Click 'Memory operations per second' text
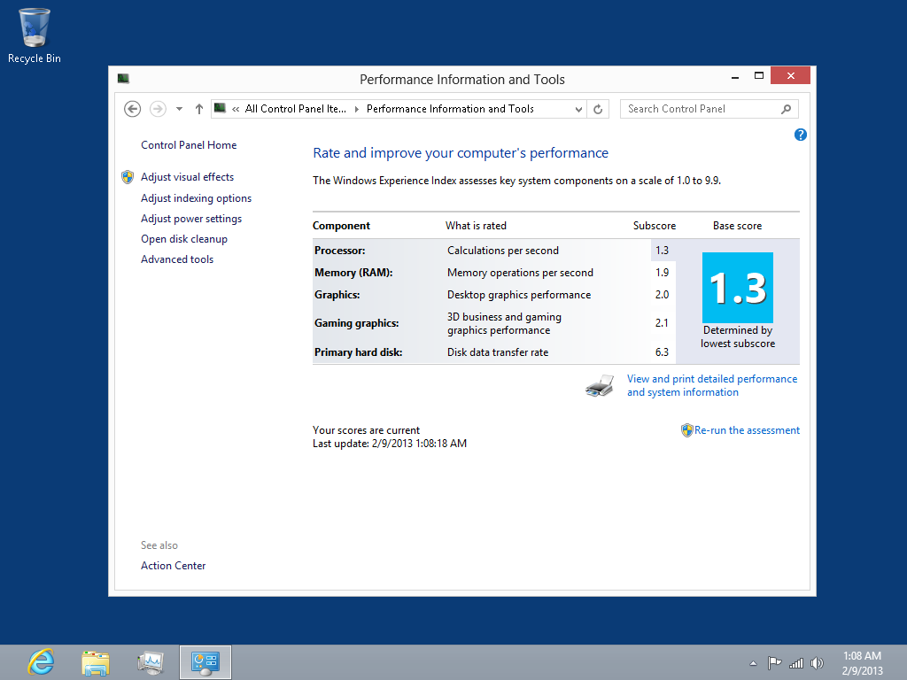 tap(520, 273)
